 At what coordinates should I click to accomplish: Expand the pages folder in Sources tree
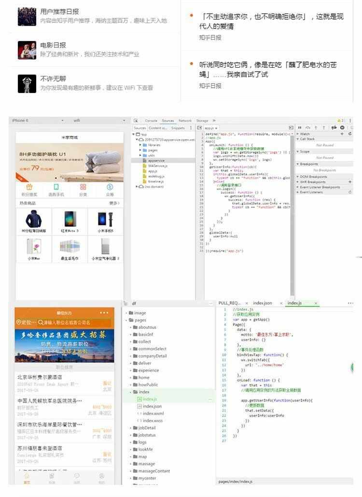coord(140,150)
